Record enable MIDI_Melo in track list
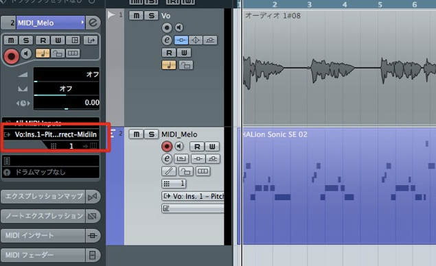This screenshot has height=266, width=436. click(x=167, y=146)
